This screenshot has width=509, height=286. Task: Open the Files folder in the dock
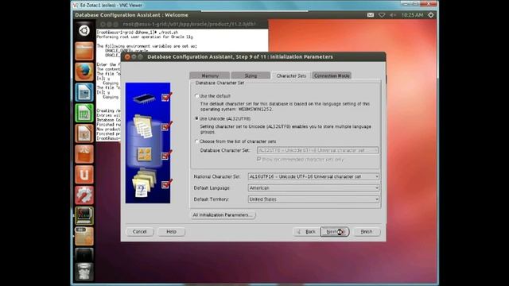click(84, 51)
